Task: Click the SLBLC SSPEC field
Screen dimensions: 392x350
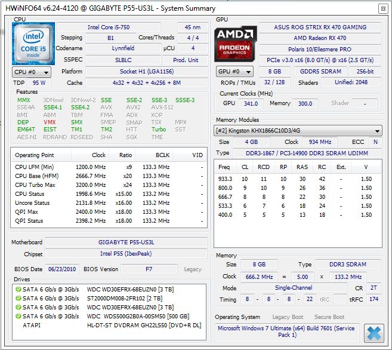Action: 123,60
